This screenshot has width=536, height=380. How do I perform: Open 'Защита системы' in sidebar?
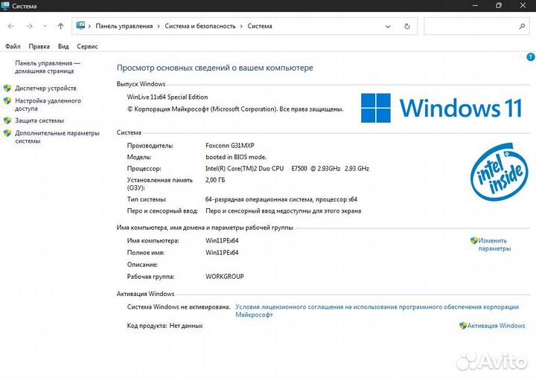39,120
